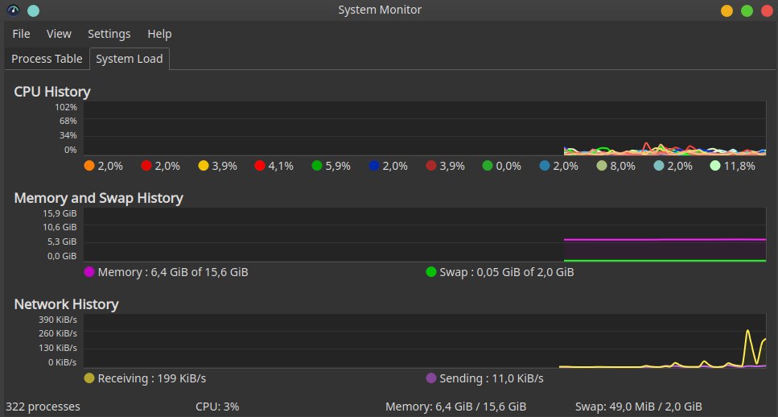Click the 'CPU History' heading
The width and height of the screenshot is (778, 417).
(52, 92)
